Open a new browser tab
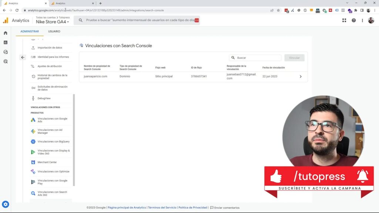Image resolution: width=379 pixels, height=213 pixels. pyautogui.click(x=100, y=3)
